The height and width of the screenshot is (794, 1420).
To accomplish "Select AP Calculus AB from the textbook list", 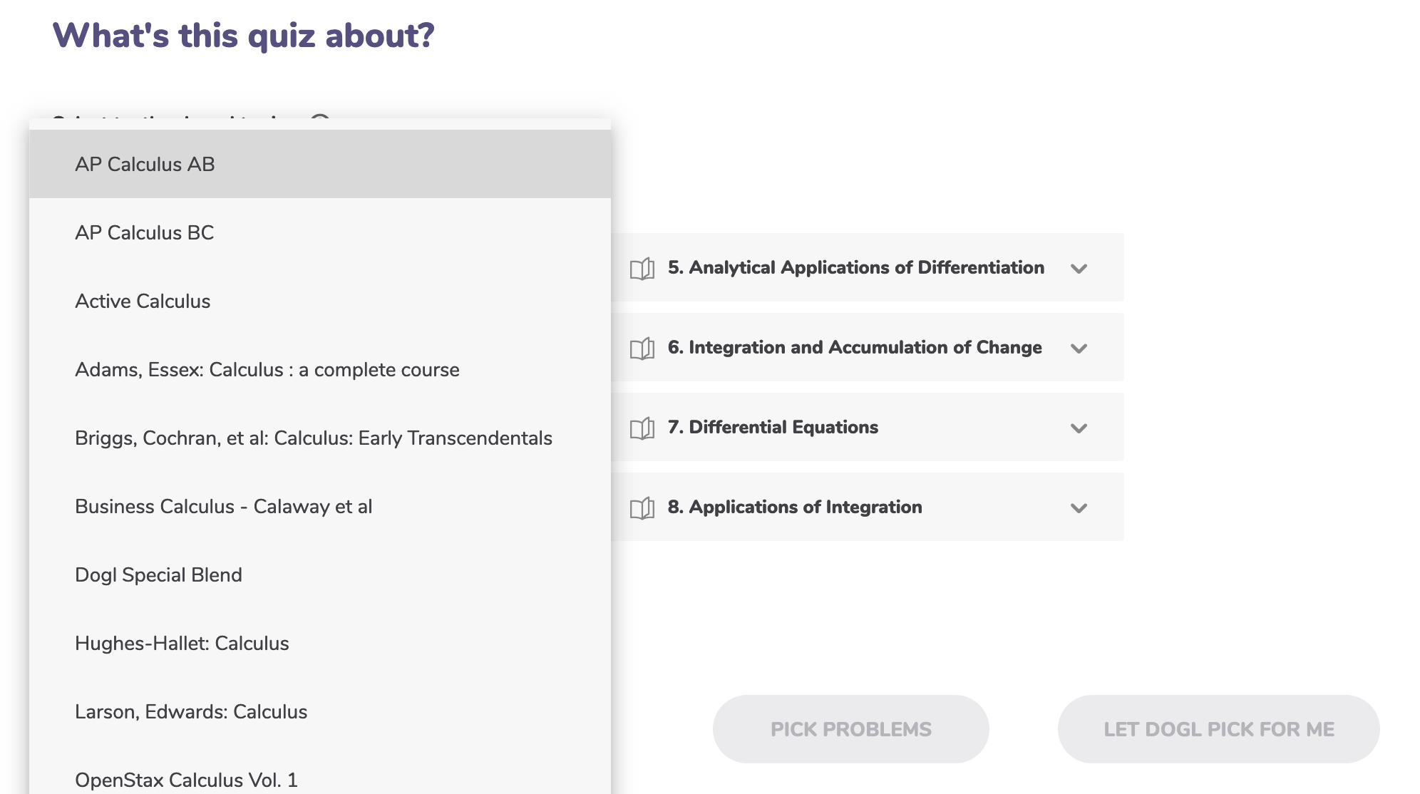I will point(320,164).
